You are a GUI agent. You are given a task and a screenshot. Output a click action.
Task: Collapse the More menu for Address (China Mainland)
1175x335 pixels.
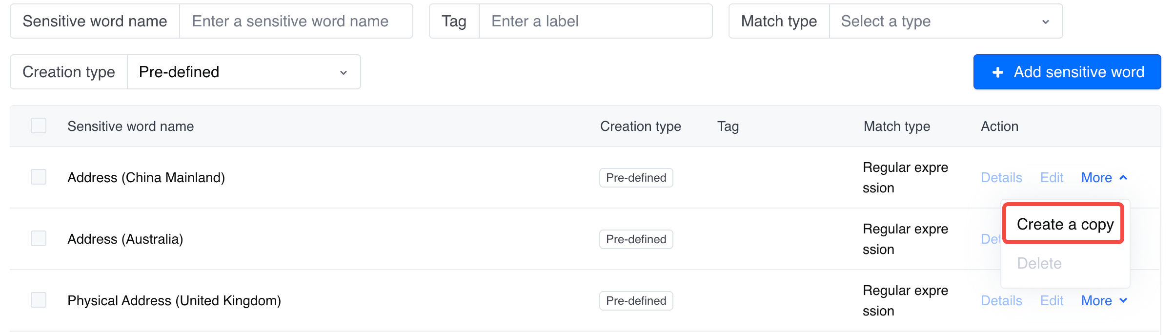[x=1097, y=178]
